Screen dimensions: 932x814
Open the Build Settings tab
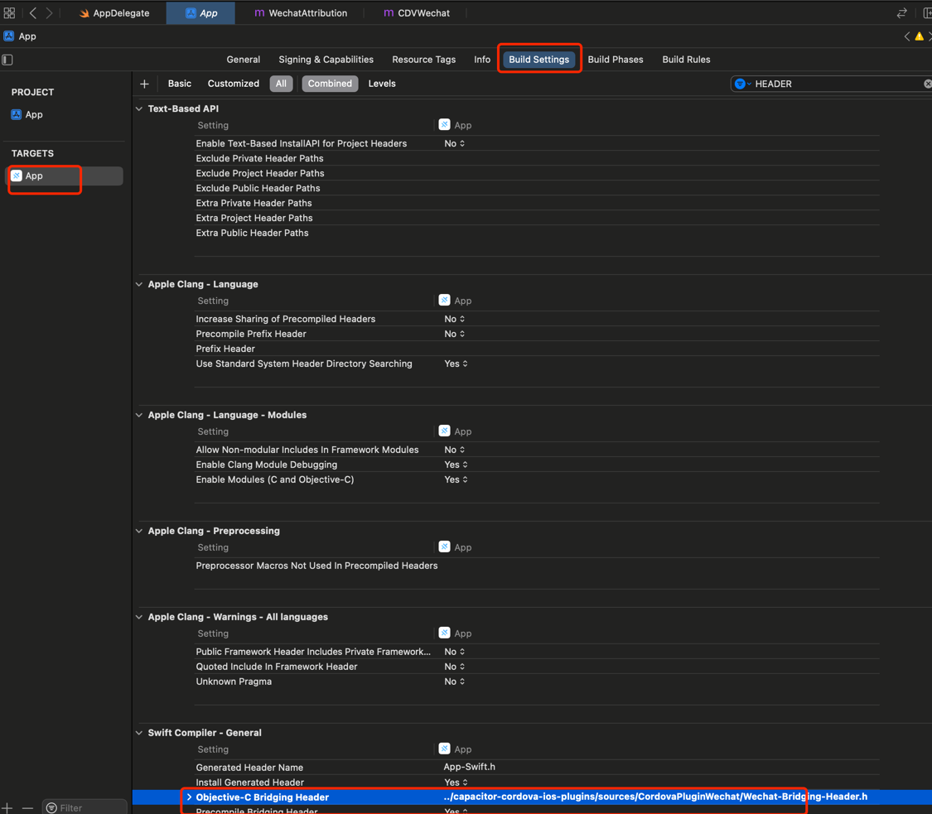tap(538, 60)
